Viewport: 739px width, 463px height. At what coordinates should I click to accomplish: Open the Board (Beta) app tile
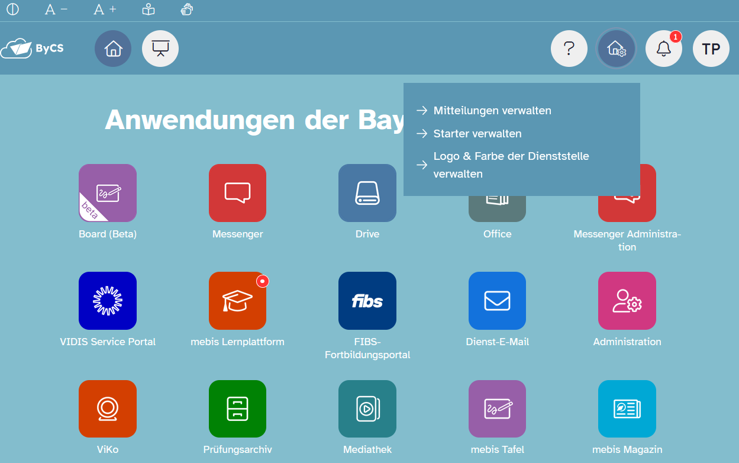click(x=108, y=193)
